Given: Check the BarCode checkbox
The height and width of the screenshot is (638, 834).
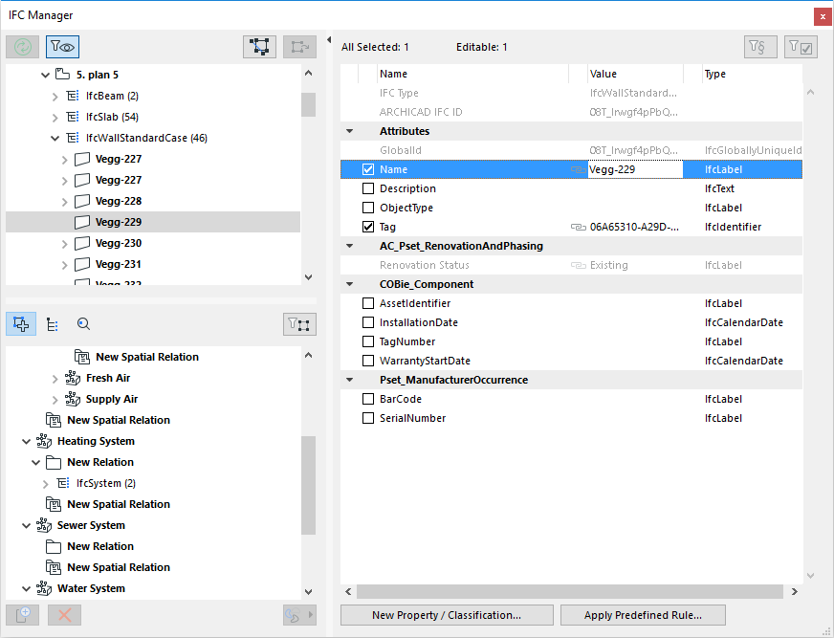Looking at the screenshot, I should (x=368, y=399).
